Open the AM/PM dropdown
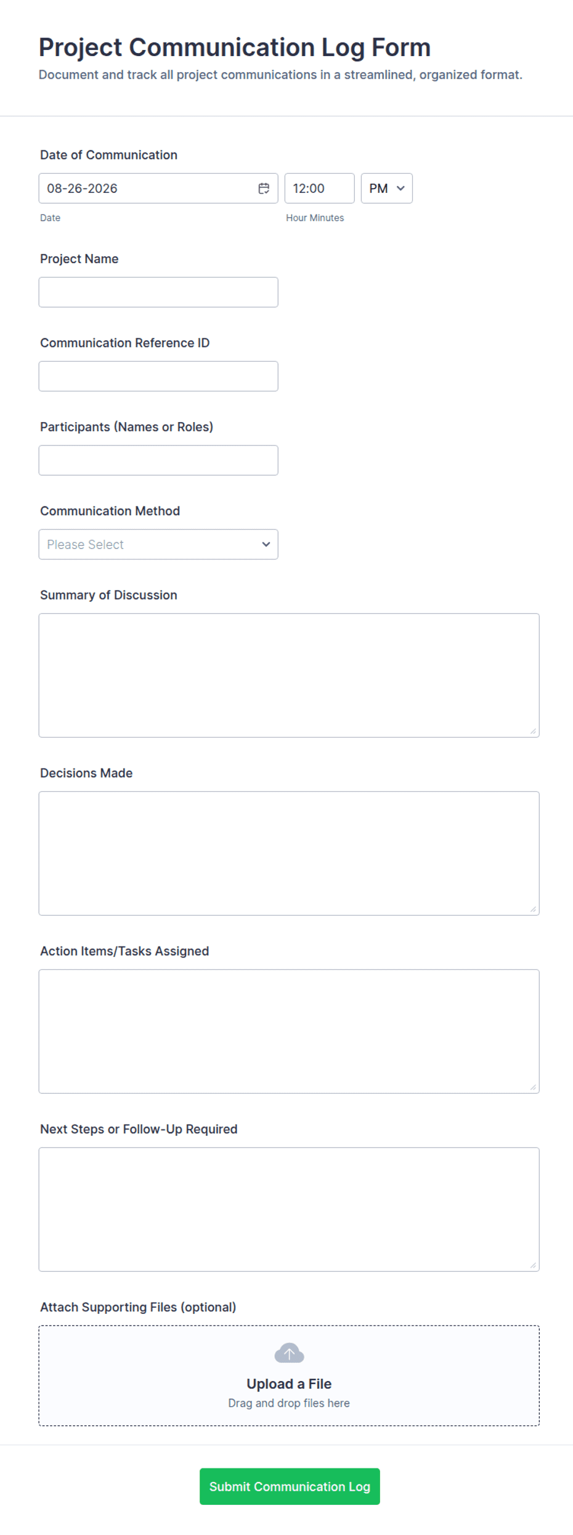The image size is (573, 1535). click(x=386, y=189)
